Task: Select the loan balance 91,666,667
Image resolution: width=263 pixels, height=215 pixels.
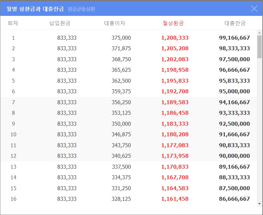Action: 234,134
